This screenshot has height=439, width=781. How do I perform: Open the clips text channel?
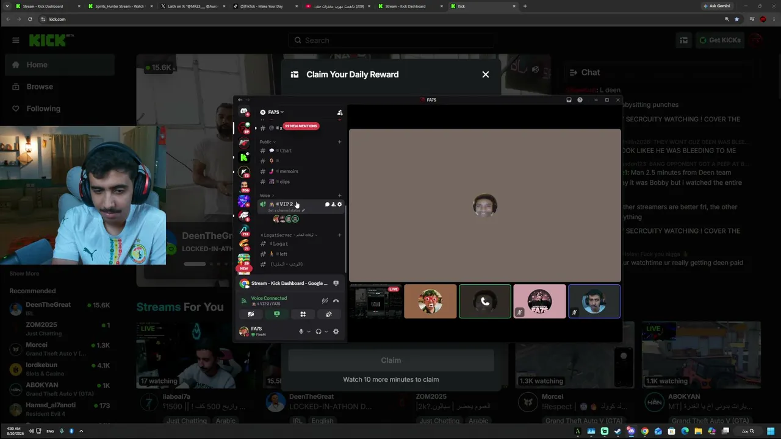300,182
